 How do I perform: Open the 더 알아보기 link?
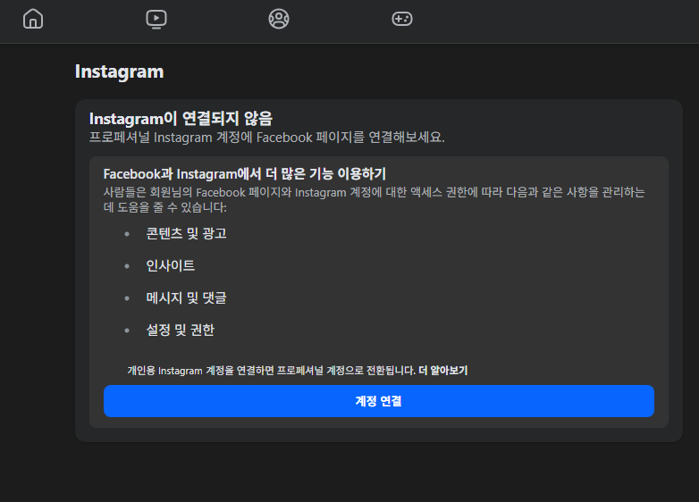[x=443, y=371]
